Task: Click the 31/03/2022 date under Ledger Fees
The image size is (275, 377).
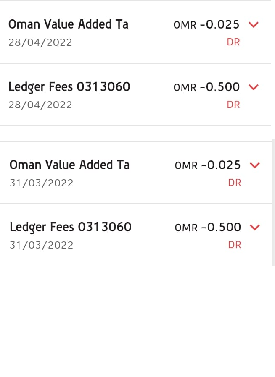Action: [42, 245]
